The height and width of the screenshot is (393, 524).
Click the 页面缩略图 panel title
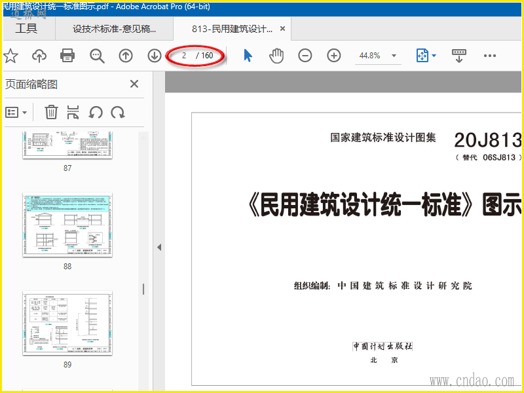point(31,84)
